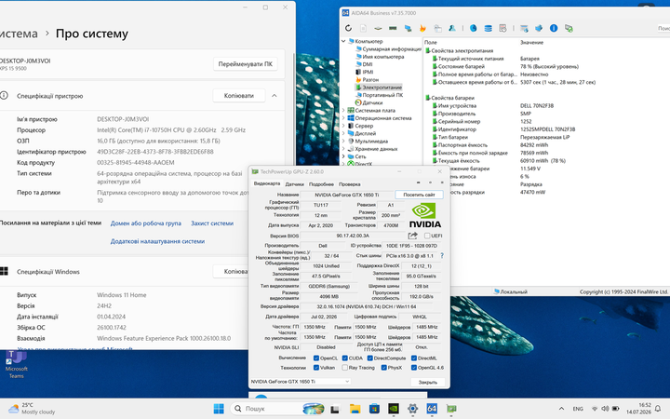Toggle the PhysX checkbox
Screen dimensions: 670x419
(383, 367)
